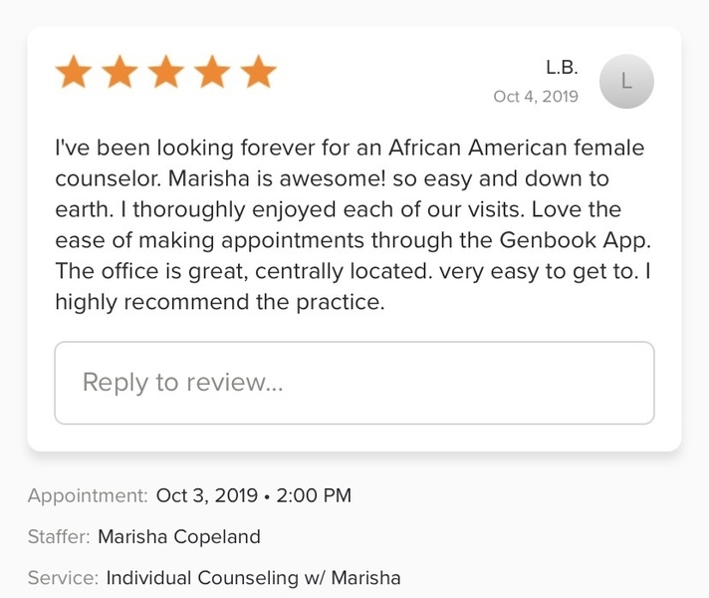Image resolution: width=709 pixels, height=598 pixels.
Task: Click the Appointment label
Action: click(x=88, y=495)
